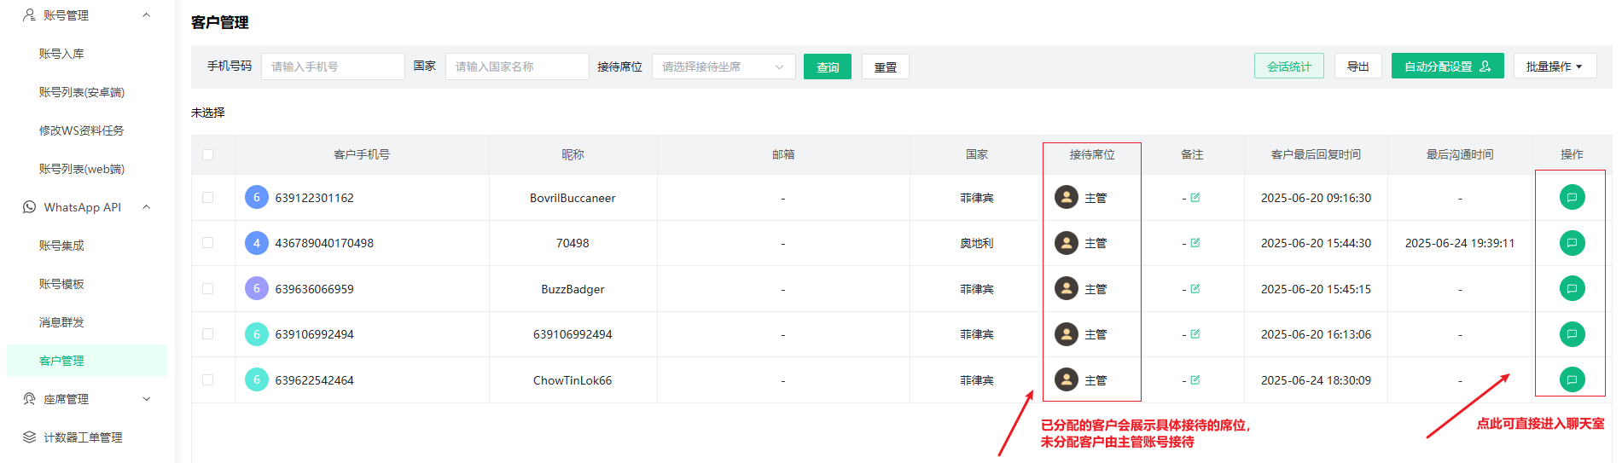The width and height of the screenshot is (1622, 463).
Task: Check the box for customer 639636066959
Action: click(207, 288)
